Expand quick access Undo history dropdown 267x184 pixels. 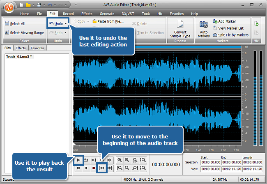click(55, 5)
